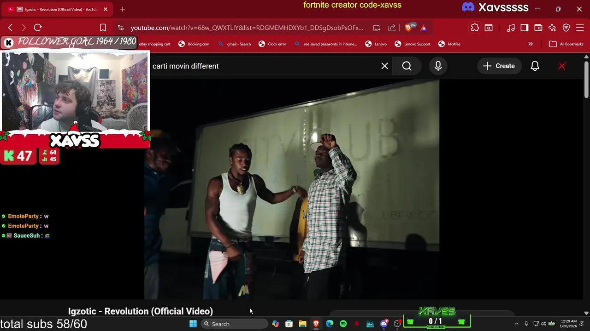The height and width of the screenshot is (331, 590).
Task: Open File Explorer from taskbar
Action: point(302,324)
